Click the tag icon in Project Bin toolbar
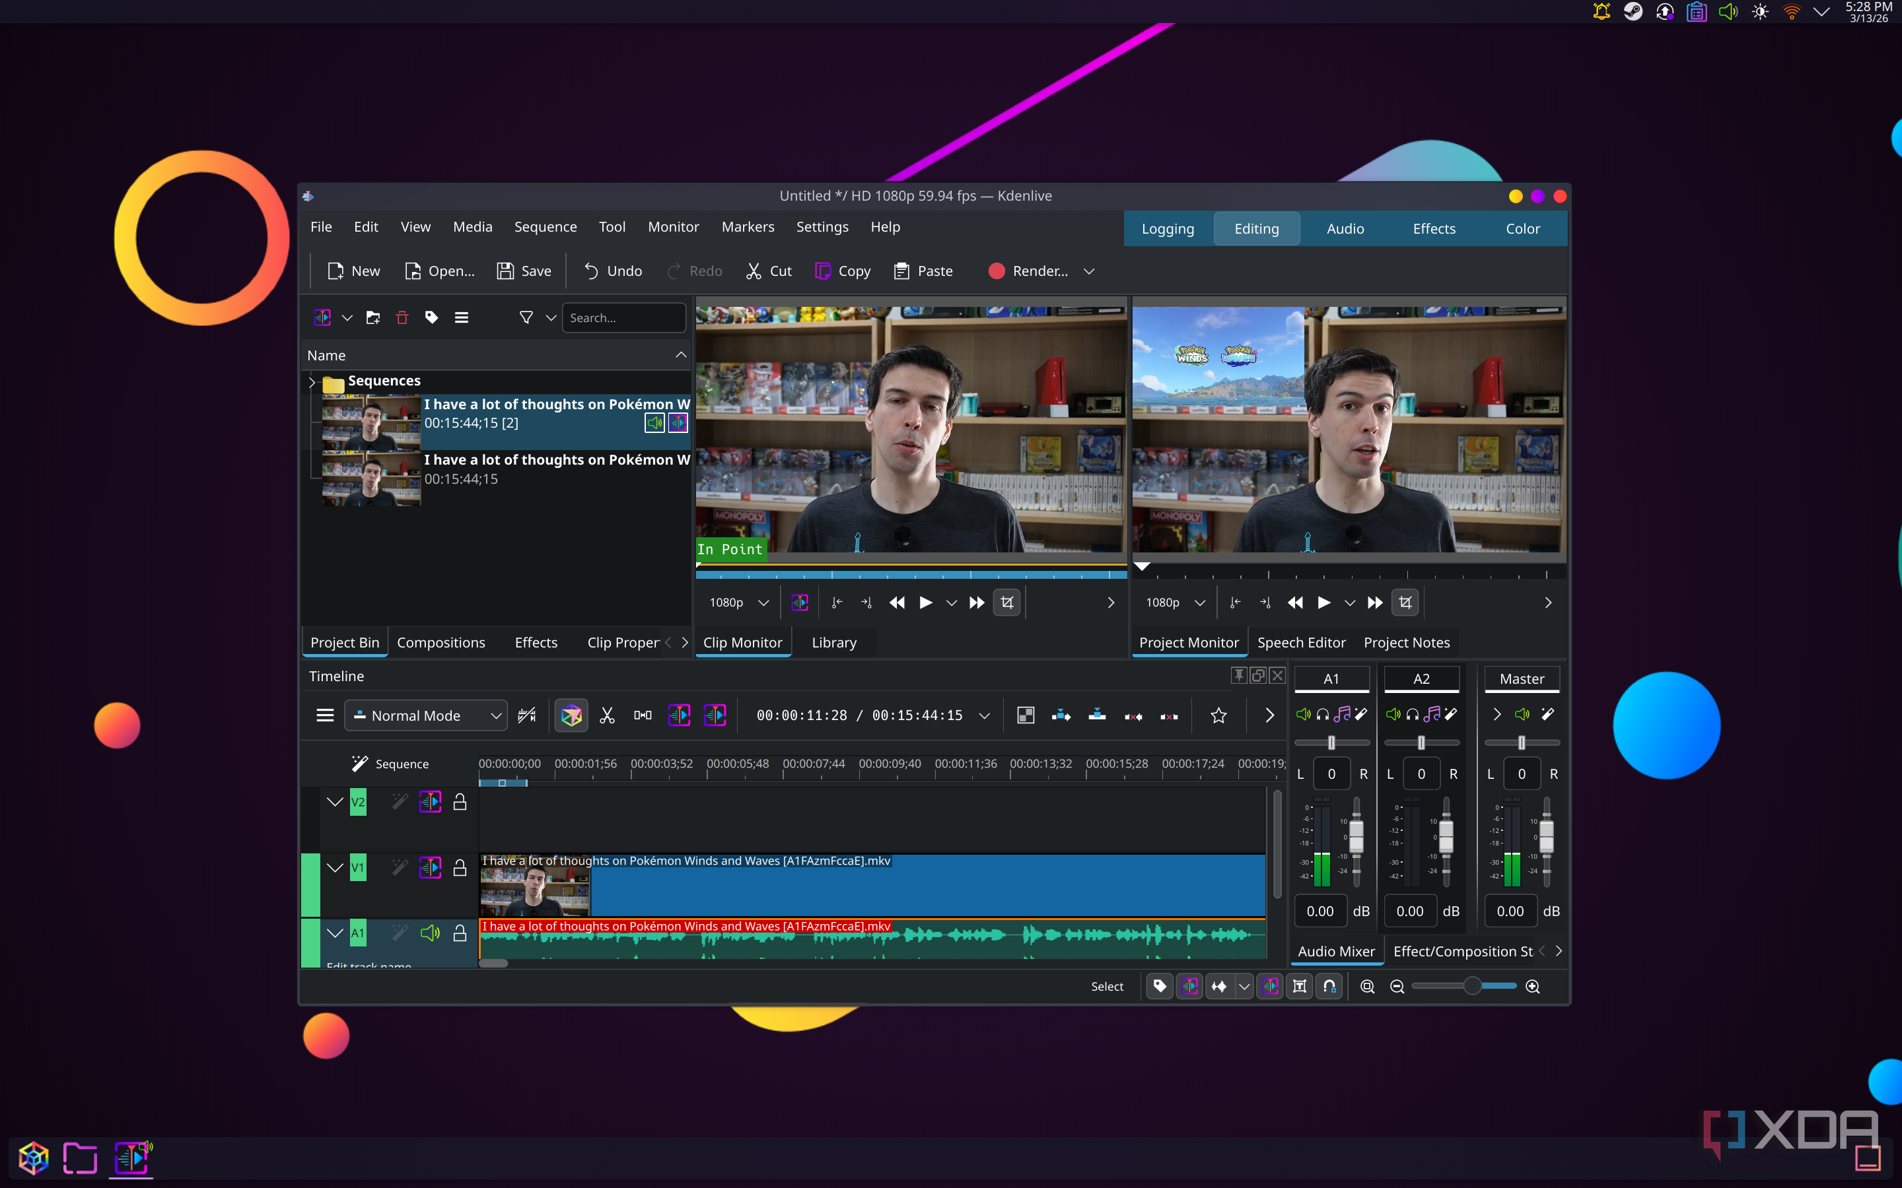The image size is (1902, 1188). 431,317
